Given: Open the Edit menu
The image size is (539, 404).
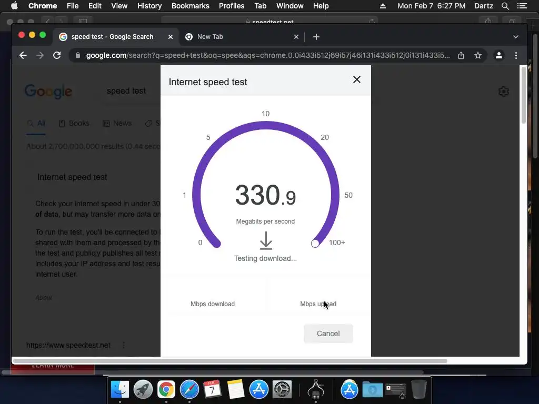Looking at the screenshot, I should coord(95,6).
